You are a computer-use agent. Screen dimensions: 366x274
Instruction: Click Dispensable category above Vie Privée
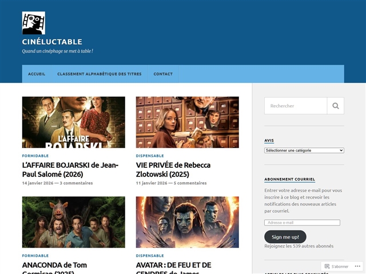(x=150, y=156)
